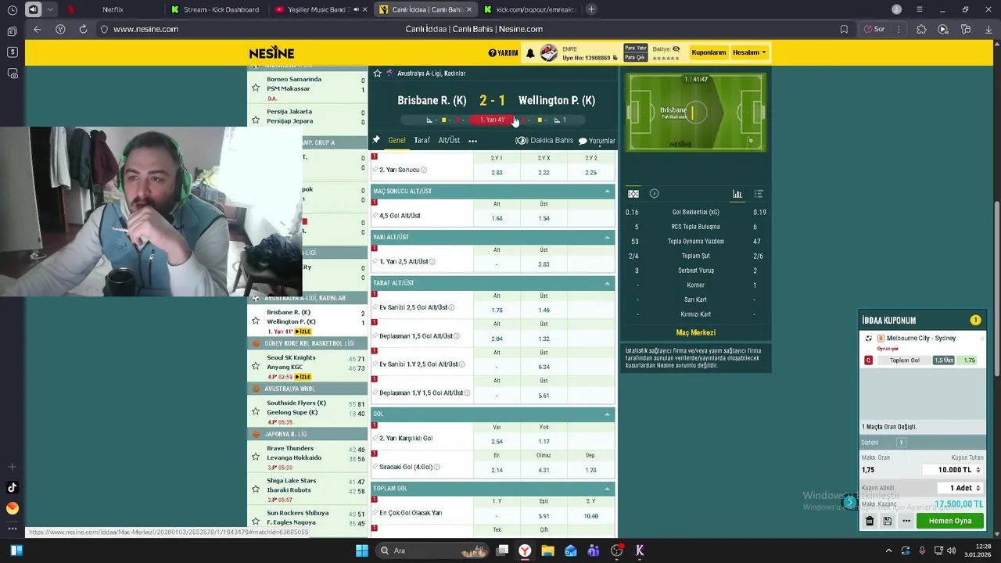The width and height of the screenshot is (1001, 563).
Task: Click the notification bell in Nesine header
Action: 530,53
